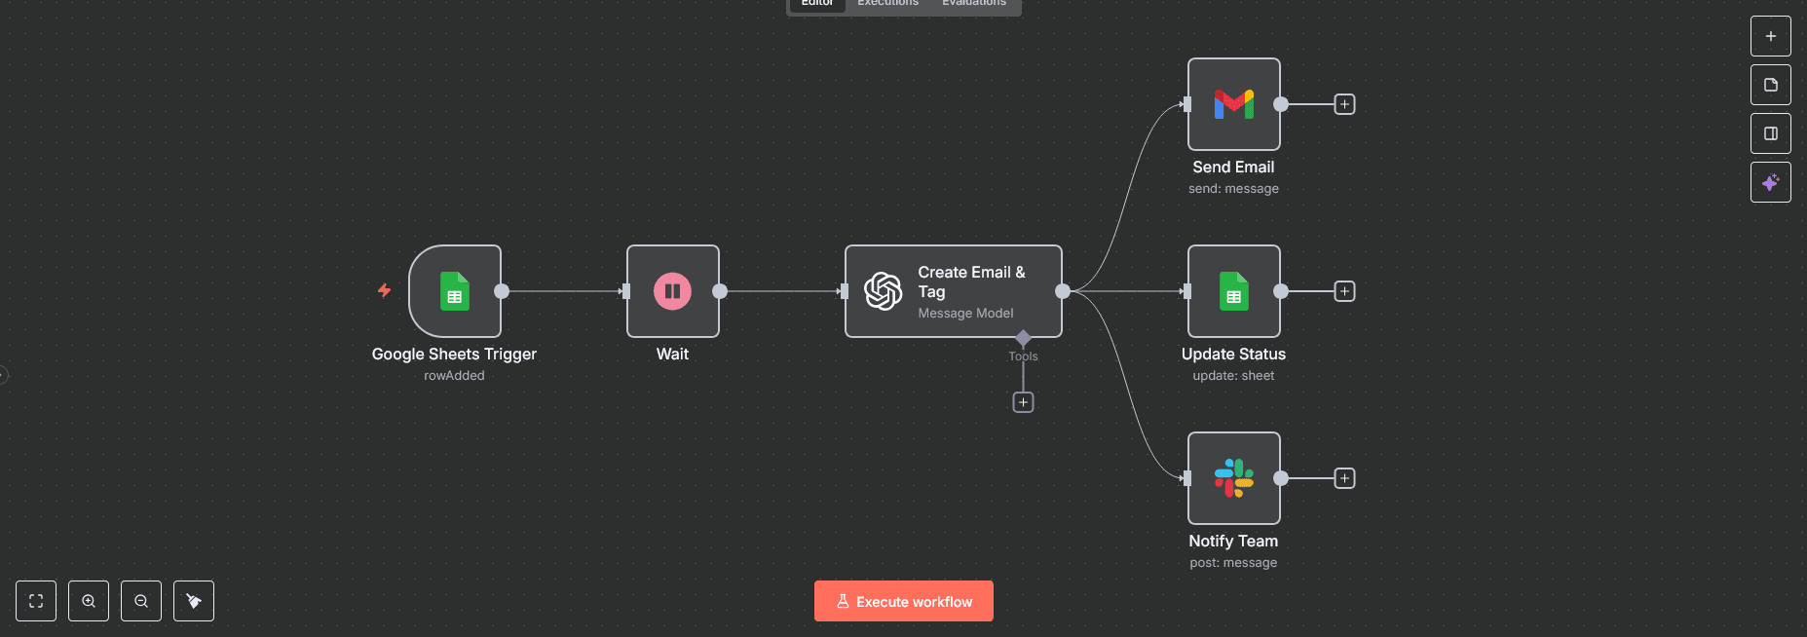Click the Execute workflow button
Image resolution: width=1807 pixels, height=637 pixels.
pyautogui.click(x=903, y=601)
